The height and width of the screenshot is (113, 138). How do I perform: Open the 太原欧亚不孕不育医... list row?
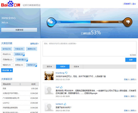(20, 93)
